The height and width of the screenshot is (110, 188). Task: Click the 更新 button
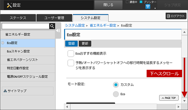click(x=85, y=43)
